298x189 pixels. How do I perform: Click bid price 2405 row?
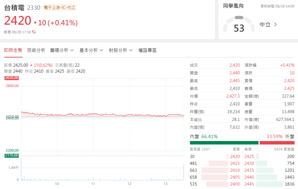[235, 177]
